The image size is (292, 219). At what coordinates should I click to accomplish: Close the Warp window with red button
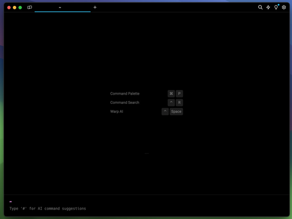(9, 8)
